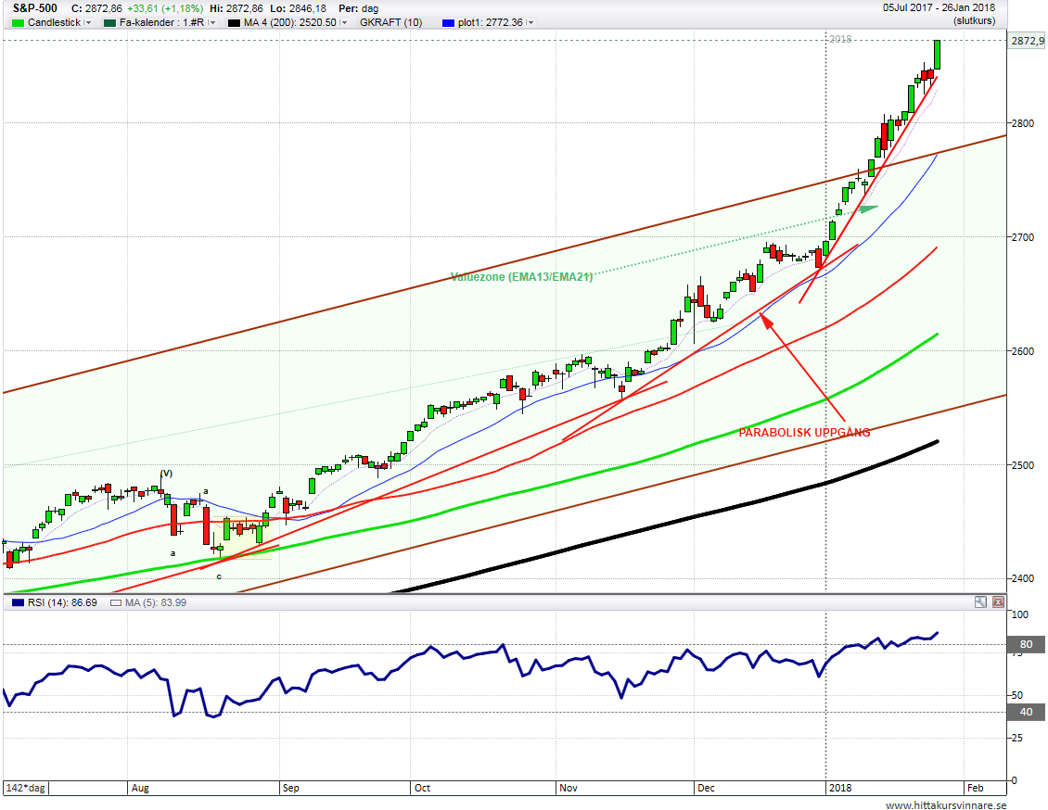
Task: Click the 2800 price axis label
Action: (1022, 123)
